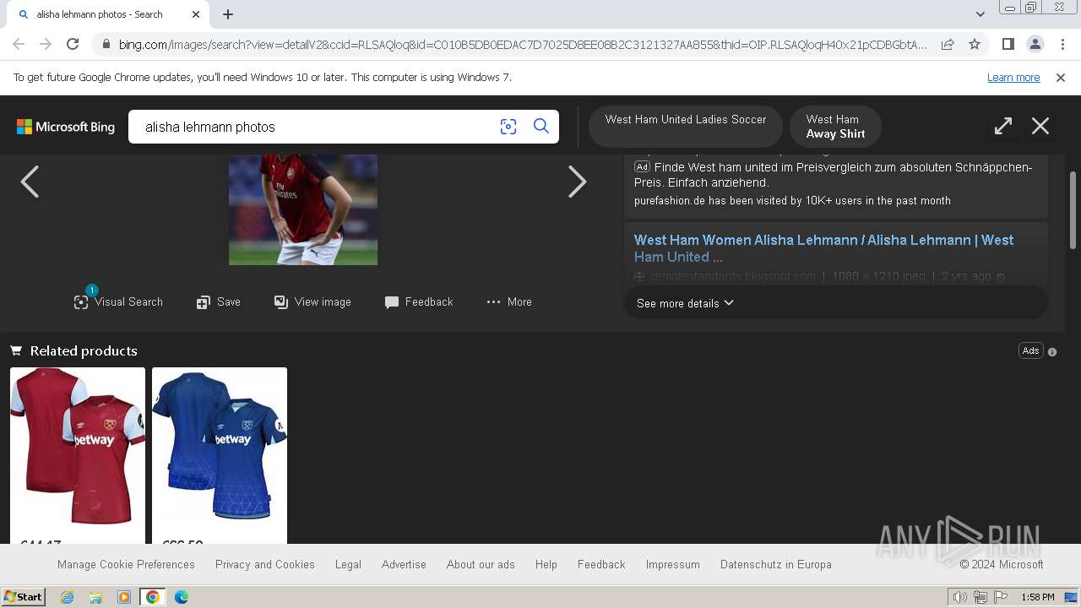
Task: Close the alisha lehmann photos tab
Action: pos(196,14)
